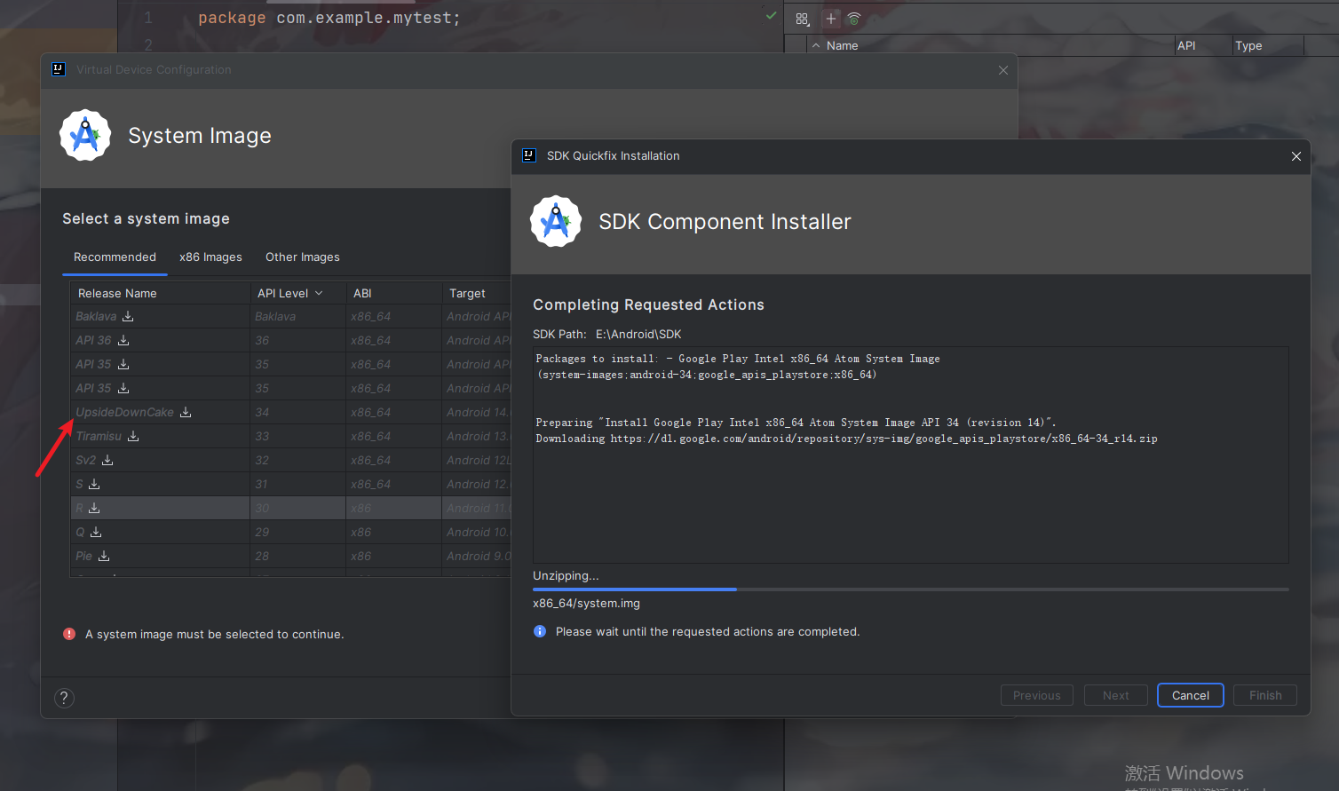Click download icon next to release R
1339x791 pixels.
94,508
